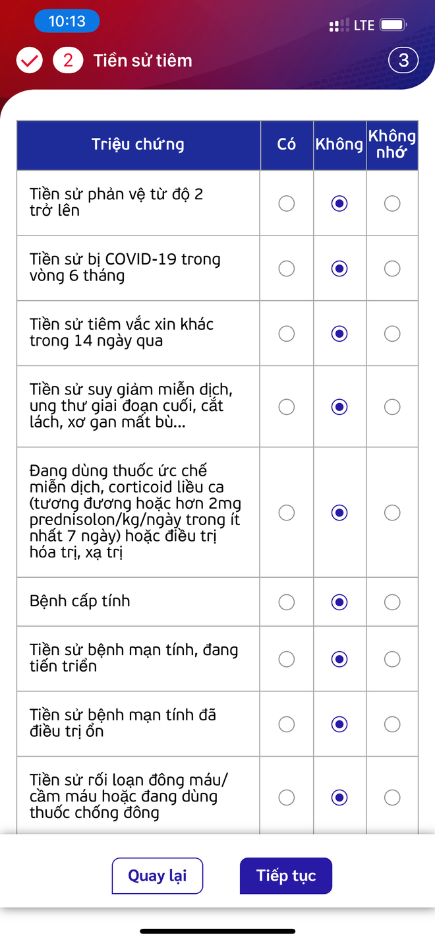Select 'Có' for 'Tiền sử phản vệ từ độ 2'
The width and height of the screenshot is (435, 942).
click(286, 203)
